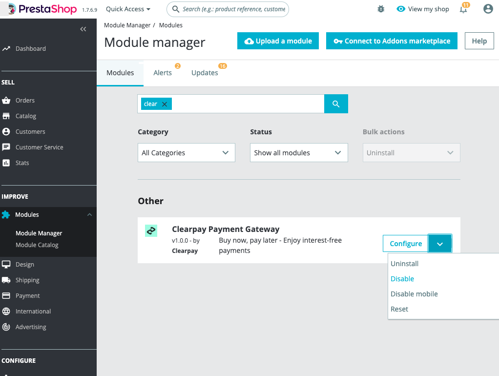Click the Catalog store icon
Viewport: 499px width, 376px height.
(x=6, y=116)
